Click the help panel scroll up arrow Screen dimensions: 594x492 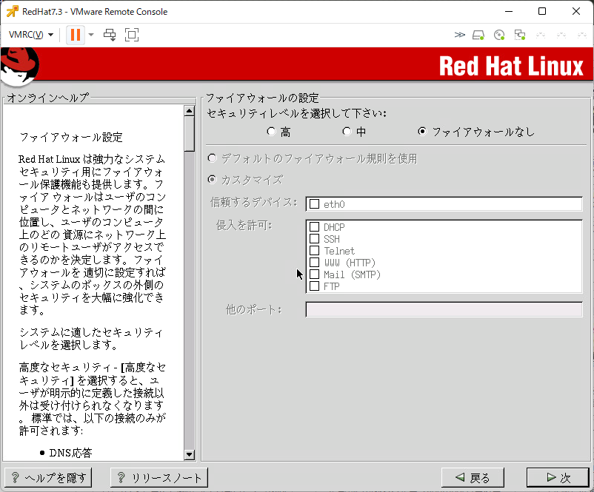[x=189, y=111]
